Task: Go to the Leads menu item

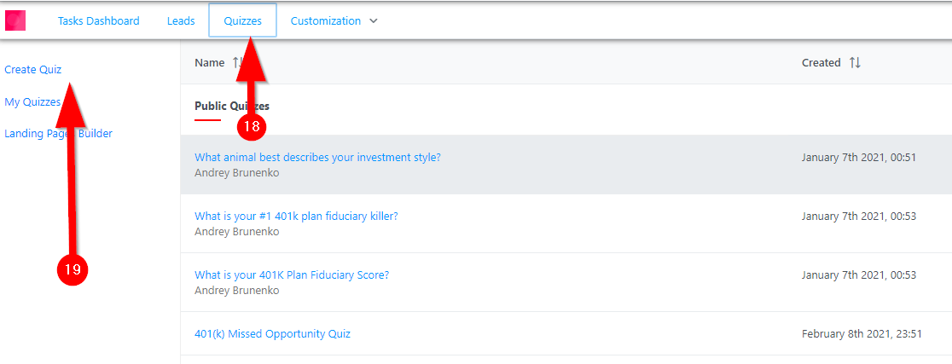Action: tap(181, 21)
